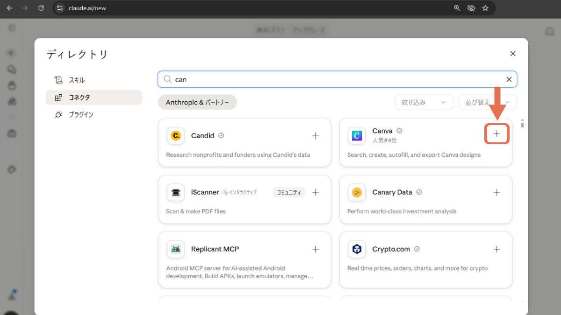Add the Canva connector with plus button
This screenshot has height=315, width=561.
tap(496, 134)
